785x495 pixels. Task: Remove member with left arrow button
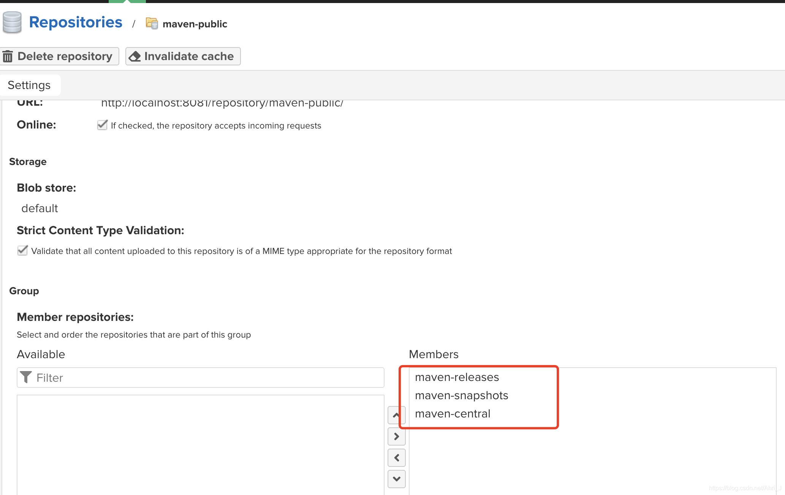click(x=396, y=458)
